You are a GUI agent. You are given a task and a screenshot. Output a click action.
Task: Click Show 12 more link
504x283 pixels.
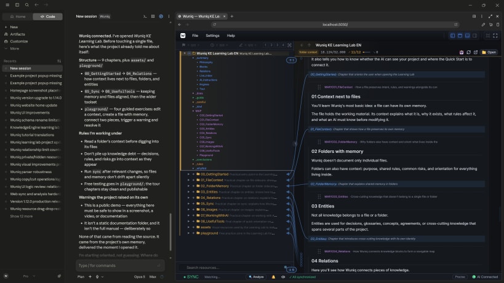pyautogui.click(x=21, y=216)
